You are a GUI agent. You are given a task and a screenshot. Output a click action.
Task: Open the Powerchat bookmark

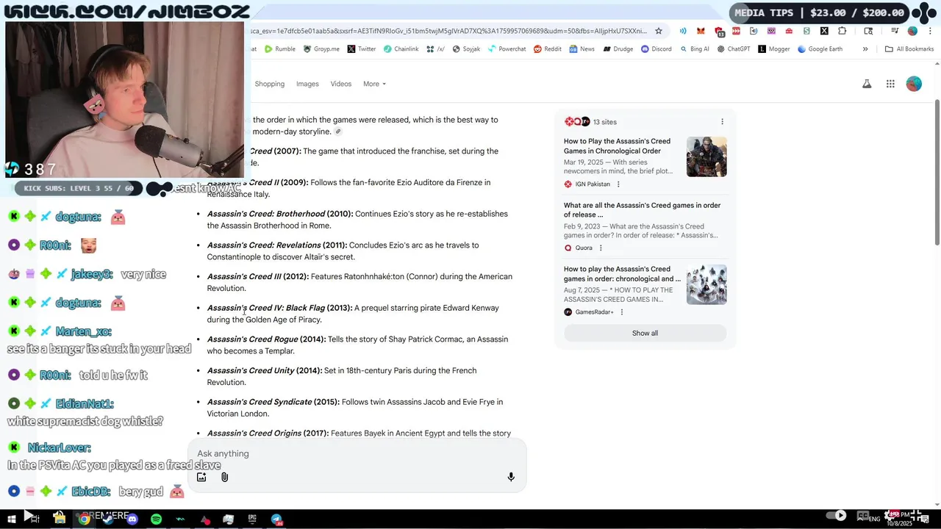(507, 49)
